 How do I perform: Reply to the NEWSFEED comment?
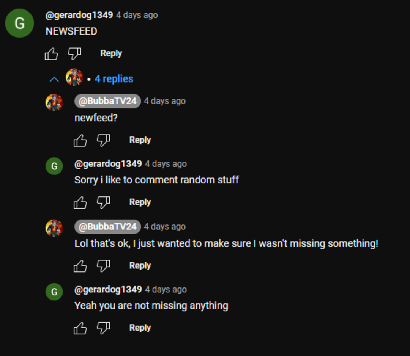(110, 53)
